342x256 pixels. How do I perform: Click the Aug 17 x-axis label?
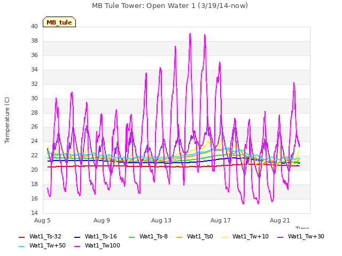coord(221,220)
